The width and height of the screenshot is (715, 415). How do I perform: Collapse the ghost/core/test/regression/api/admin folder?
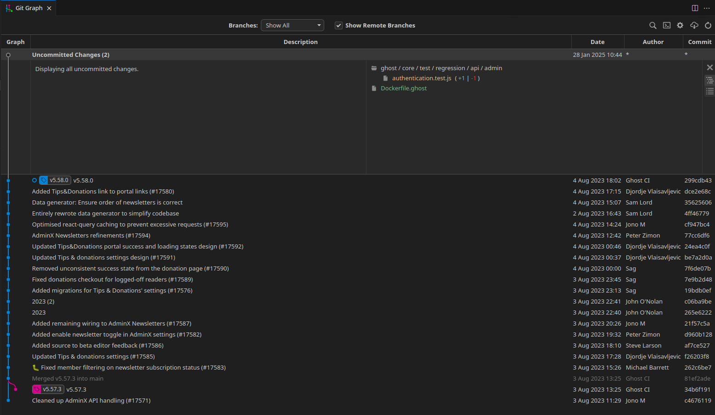436,68
